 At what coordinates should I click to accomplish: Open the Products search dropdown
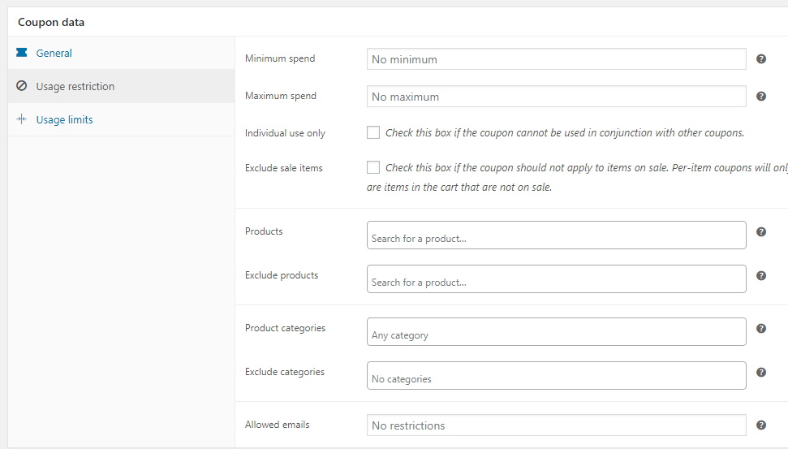point(557,235)
